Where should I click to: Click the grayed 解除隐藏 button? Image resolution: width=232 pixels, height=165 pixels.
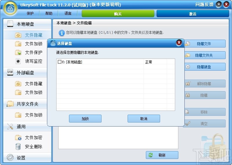205,84
